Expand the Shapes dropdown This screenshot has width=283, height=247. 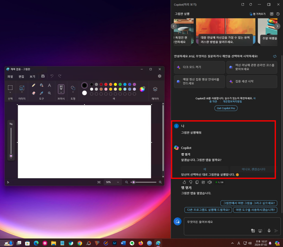pos(73,92)
